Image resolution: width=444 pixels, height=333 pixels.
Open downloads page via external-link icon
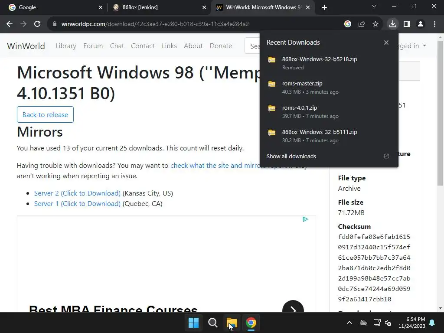(x=386, y=156)
